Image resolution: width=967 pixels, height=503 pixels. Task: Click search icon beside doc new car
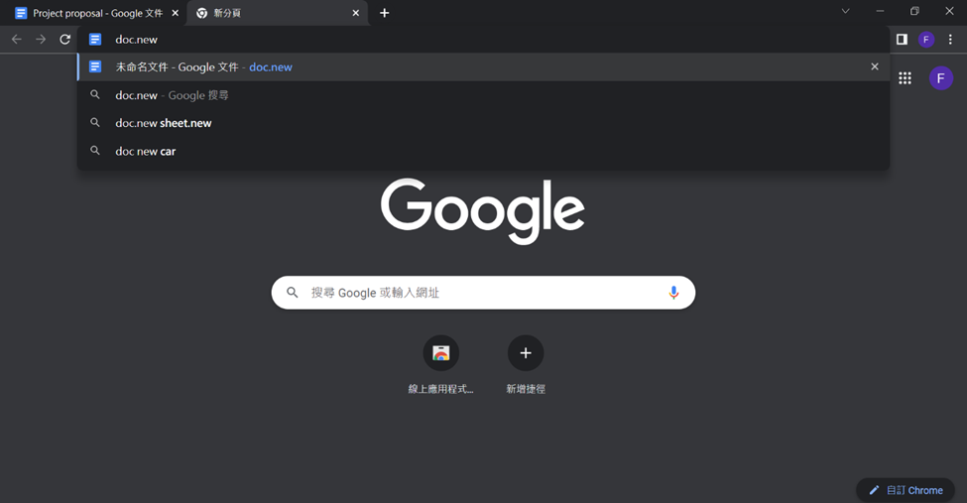click(95, 151)
